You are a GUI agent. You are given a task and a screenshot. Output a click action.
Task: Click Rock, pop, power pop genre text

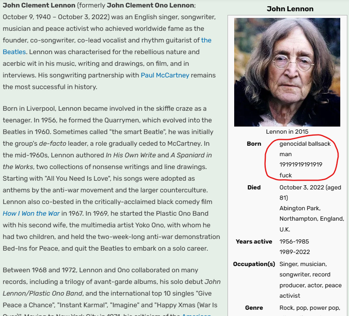tap(310, 308)
